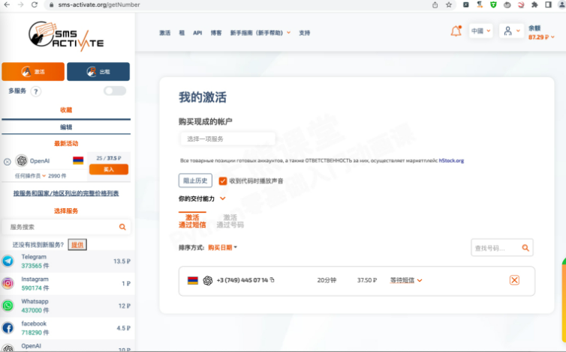
Task: Switch to 激活通过号码 tab
Action: [230, 221]
